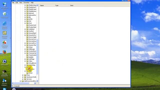160x90 pixels.
Task: Expand the ScsiPort key
Action: [25, 31]
